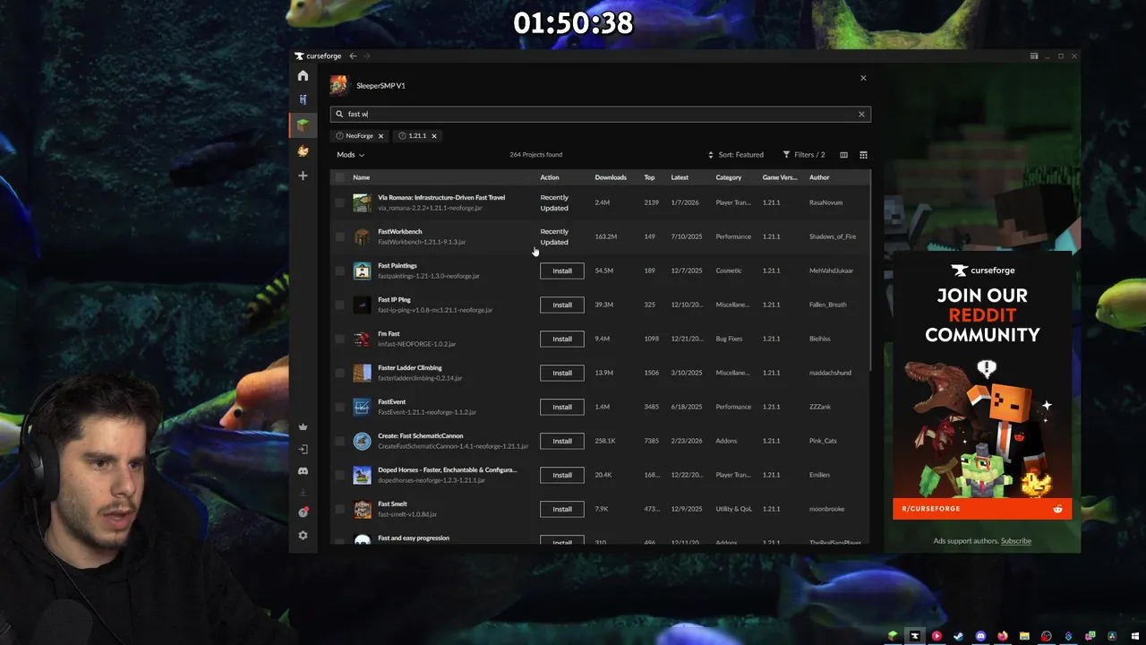Toggle the select-all checkbox in table header
1146x645 pixels.
click(x=339, y=177)
